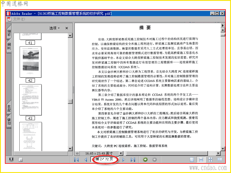
Task: Click thumbnail panel scrollbar down arrow
Action: [x=70, y=149]
